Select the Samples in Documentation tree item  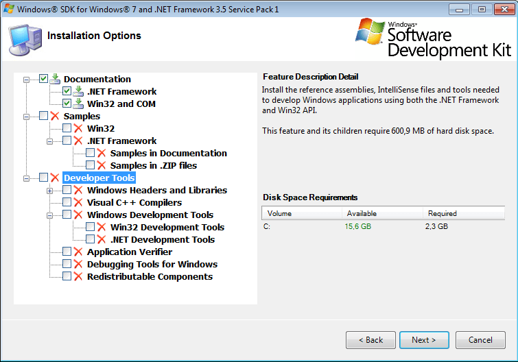(x=168, y=153)
